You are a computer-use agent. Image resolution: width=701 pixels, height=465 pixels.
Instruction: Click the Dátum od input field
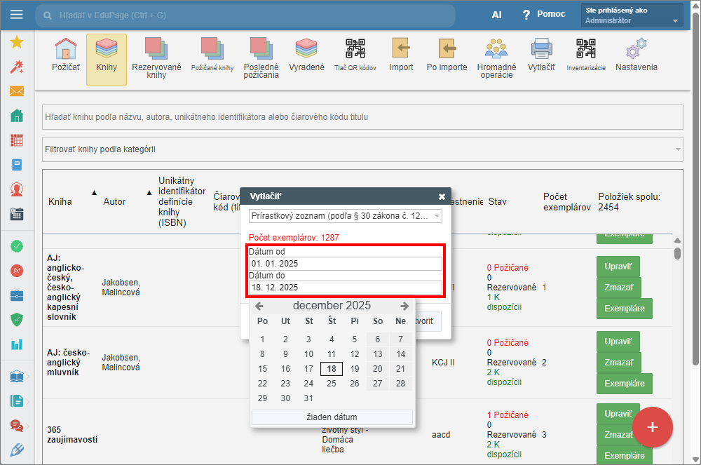[346, 264]
